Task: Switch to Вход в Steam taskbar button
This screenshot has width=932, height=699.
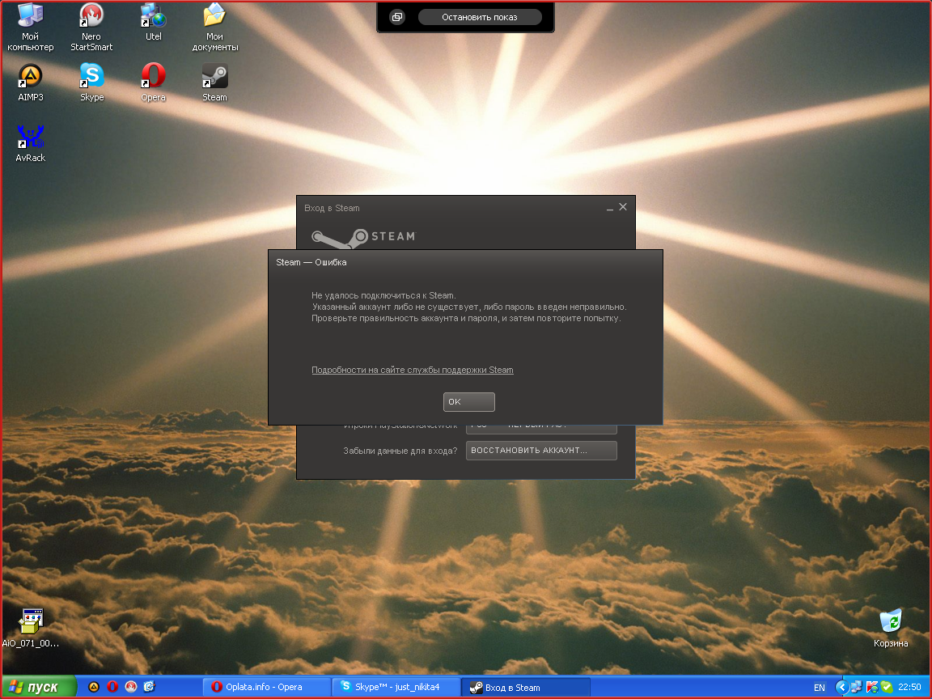Action: (526, 687)
